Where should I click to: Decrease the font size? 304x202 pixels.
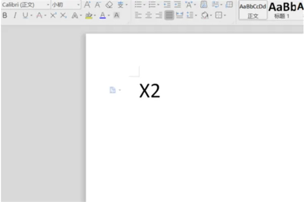98,5
